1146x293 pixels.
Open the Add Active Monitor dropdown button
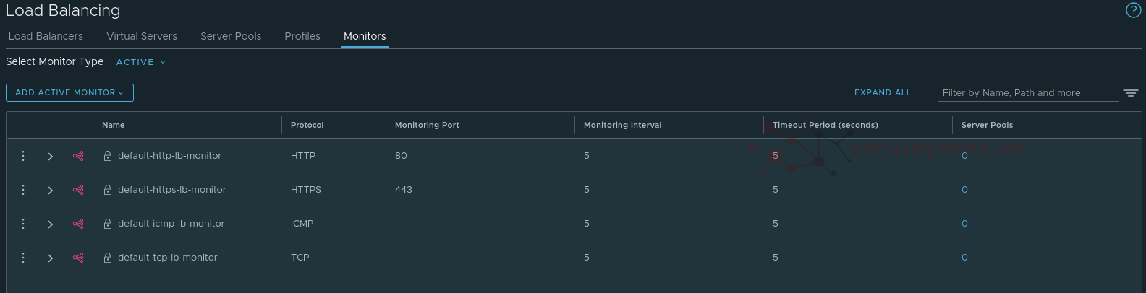click(x=69, y=92)
